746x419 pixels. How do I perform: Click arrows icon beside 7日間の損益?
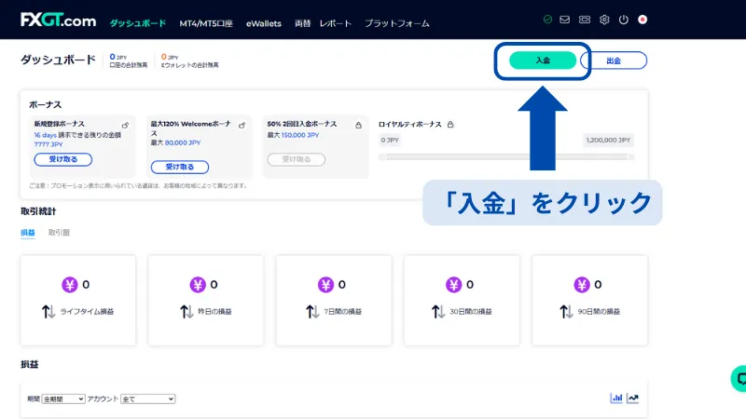point(312,312)
